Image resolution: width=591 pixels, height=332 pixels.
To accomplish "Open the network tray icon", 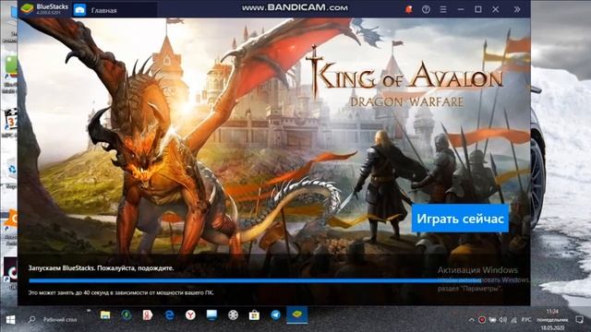I will [513, 320].
